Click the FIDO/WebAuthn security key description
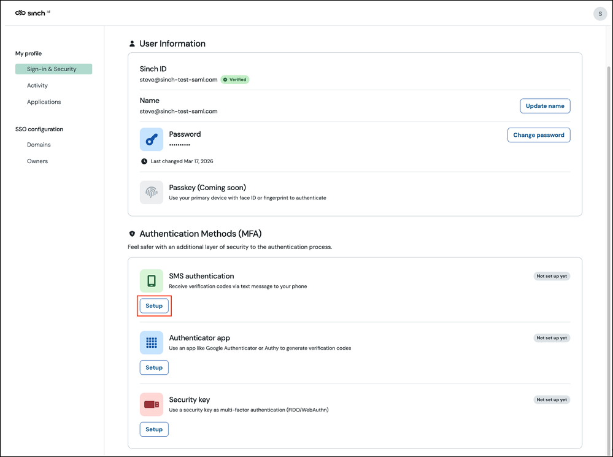This screenshot has height=457, width=613. 249,410
